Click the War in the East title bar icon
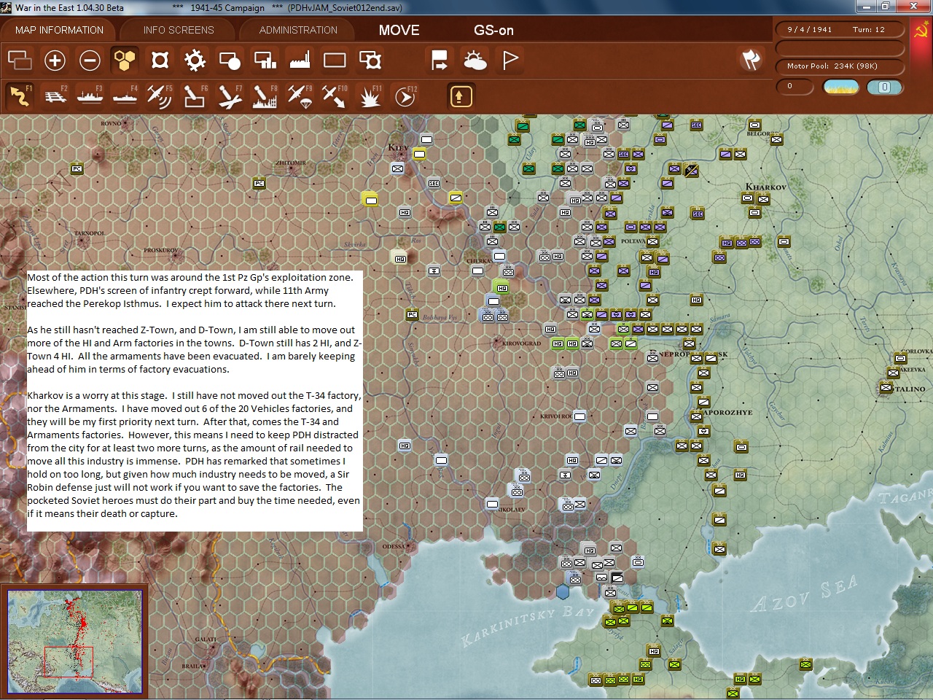This screenshot has width=933, height=700. [7, 7]
